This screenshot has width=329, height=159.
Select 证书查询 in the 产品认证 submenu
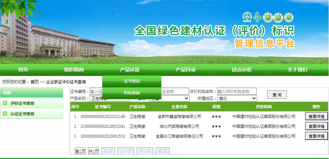(x=132, y=81)
